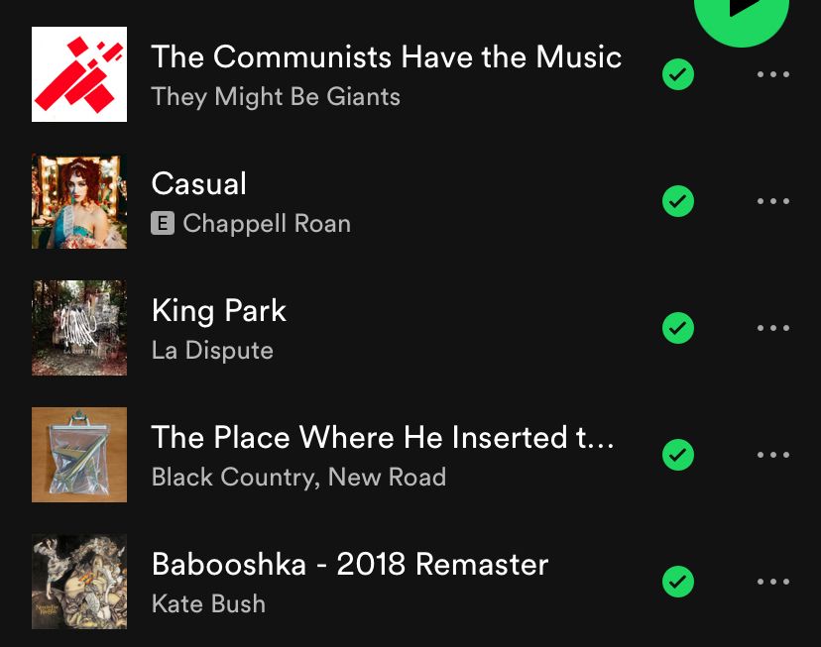Screen dimensions: 821x647
Task: Toggle the green checkmark beside King Park
Action: pyautogui.click(x=678, y=328)
